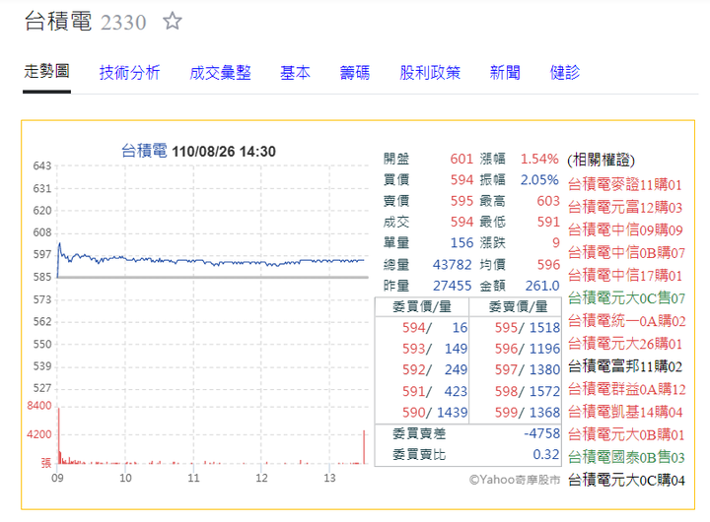Click the intraday price line chart
Screen dimensions: 710x522
[x=211, y=260]
